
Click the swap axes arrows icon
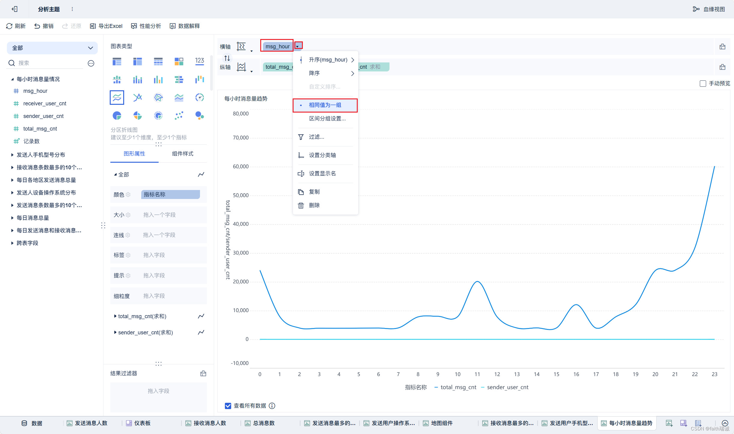(227, 58)
